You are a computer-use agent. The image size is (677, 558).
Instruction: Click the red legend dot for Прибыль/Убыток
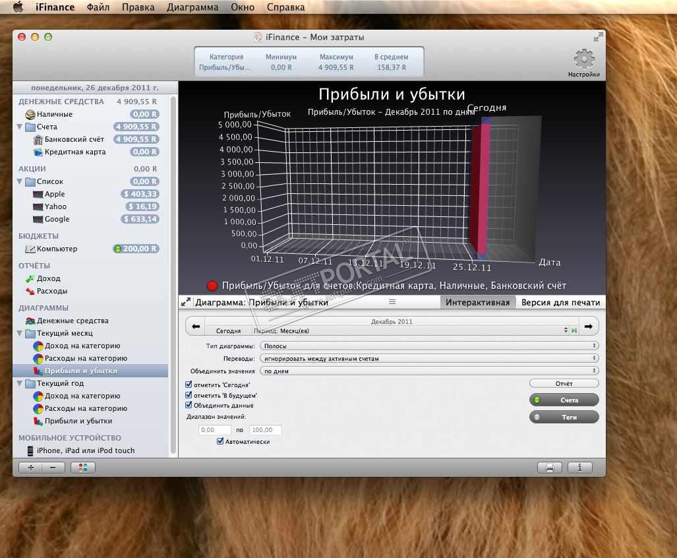[x=212, y=286]
